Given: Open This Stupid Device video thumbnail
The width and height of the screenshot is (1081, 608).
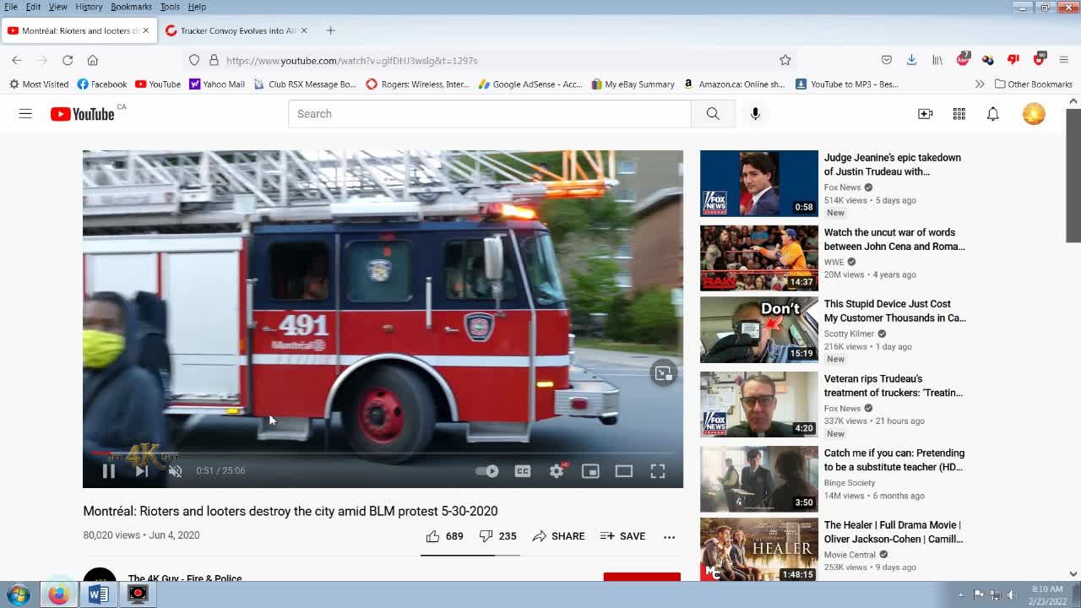Looking at the screenshot, I should (758, 329).
